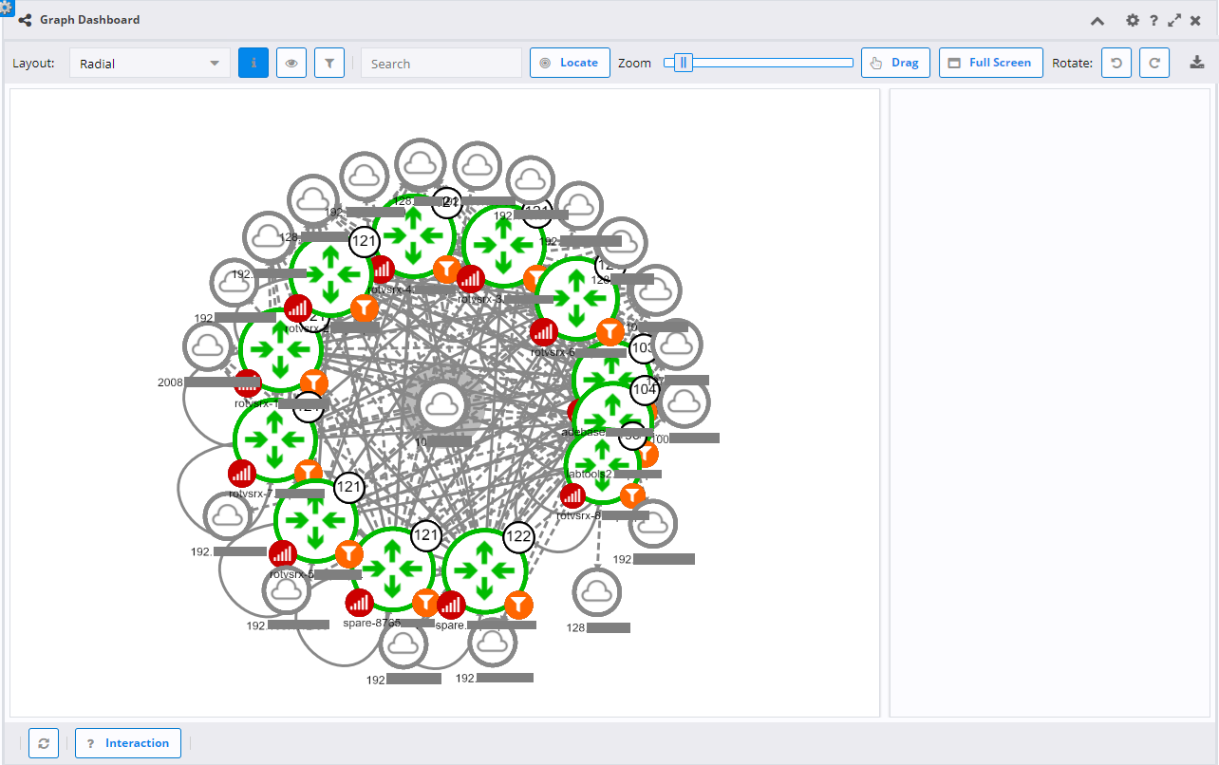This screenshot has width=1219, height=765.
Task: Open the Interaction help menu
Action: coord(128,743)
